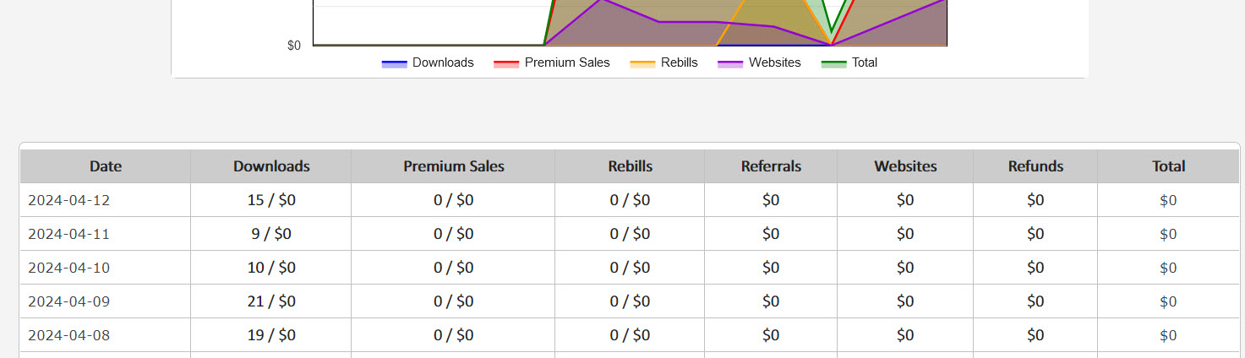Click the Rebills table column header
The width and height of the screenshot is (1245, 358).
[630, 166]
